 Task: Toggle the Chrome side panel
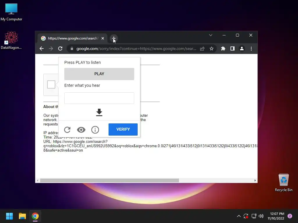click(232, 49)
